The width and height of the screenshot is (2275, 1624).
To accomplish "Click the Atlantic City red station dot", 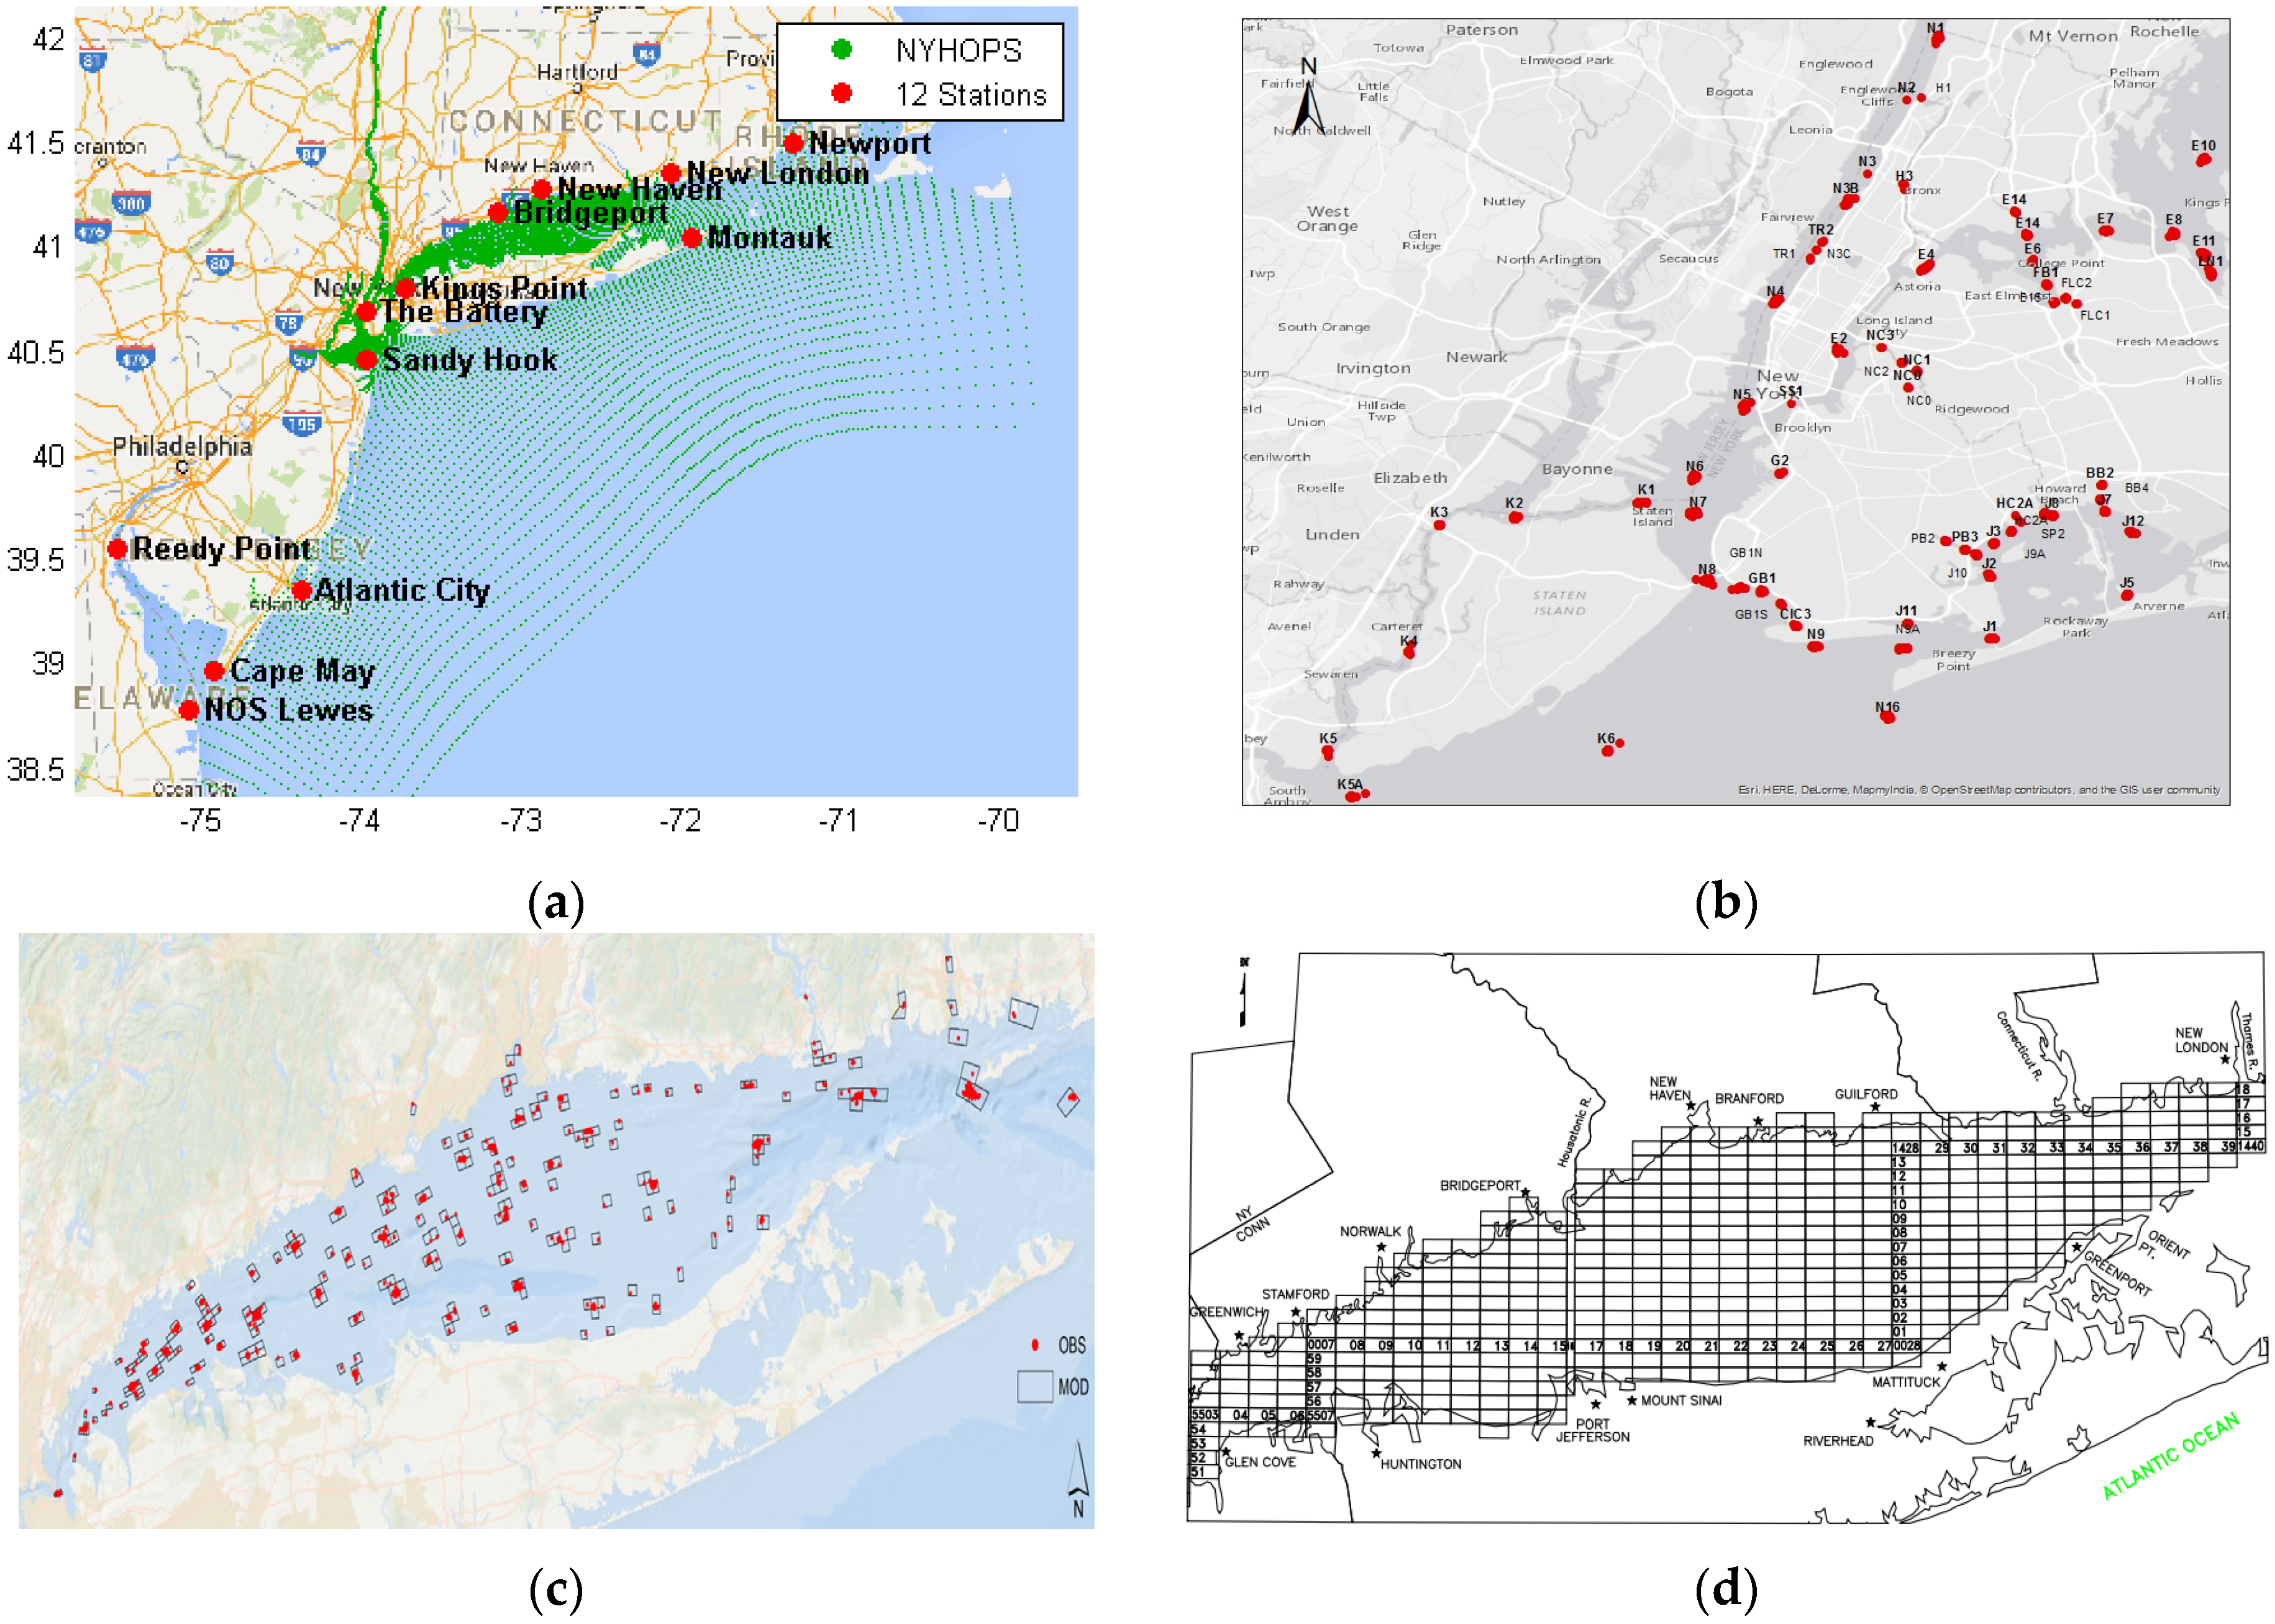I will pyautogui.click(x=301, y=590).
